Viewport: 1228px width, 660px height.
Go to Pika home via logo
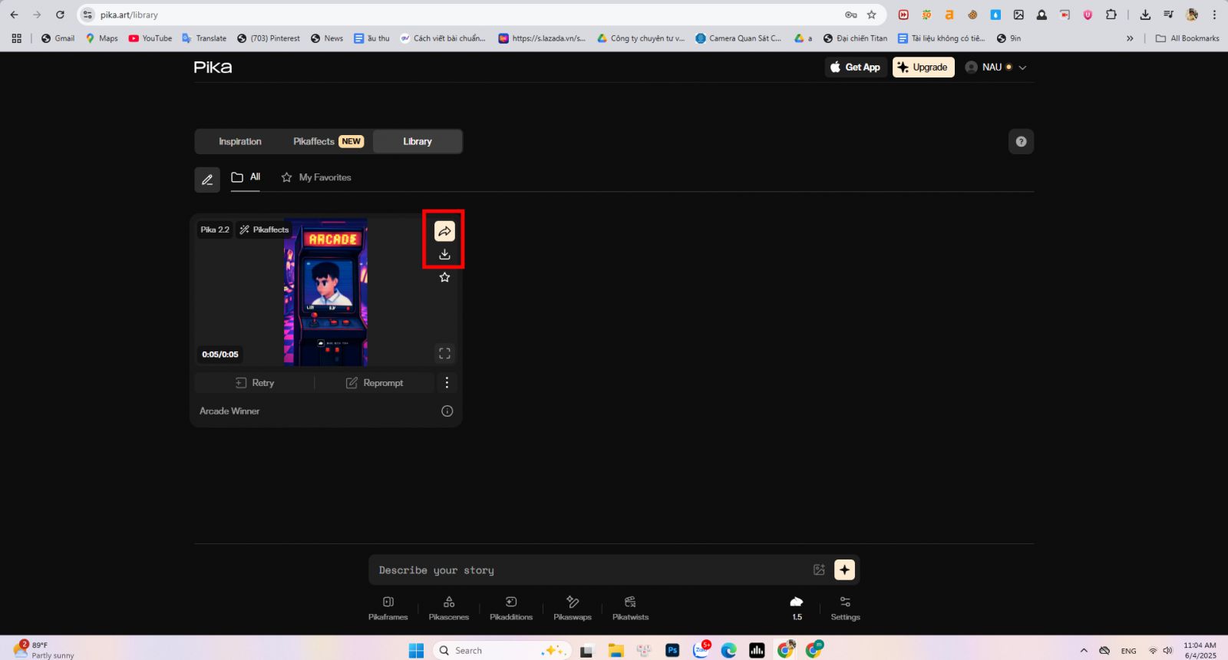[x=213, y=68]
